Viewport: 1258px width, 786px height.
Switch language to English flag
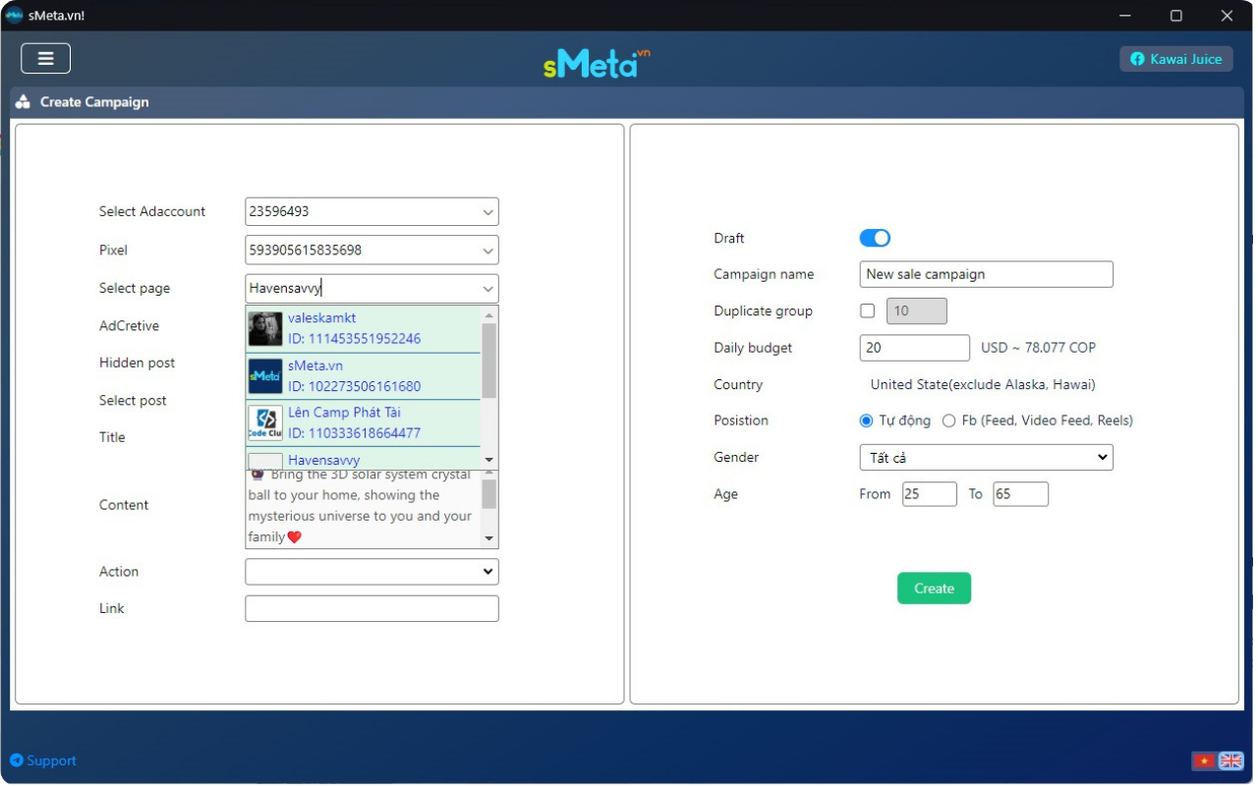[1230, 761]
